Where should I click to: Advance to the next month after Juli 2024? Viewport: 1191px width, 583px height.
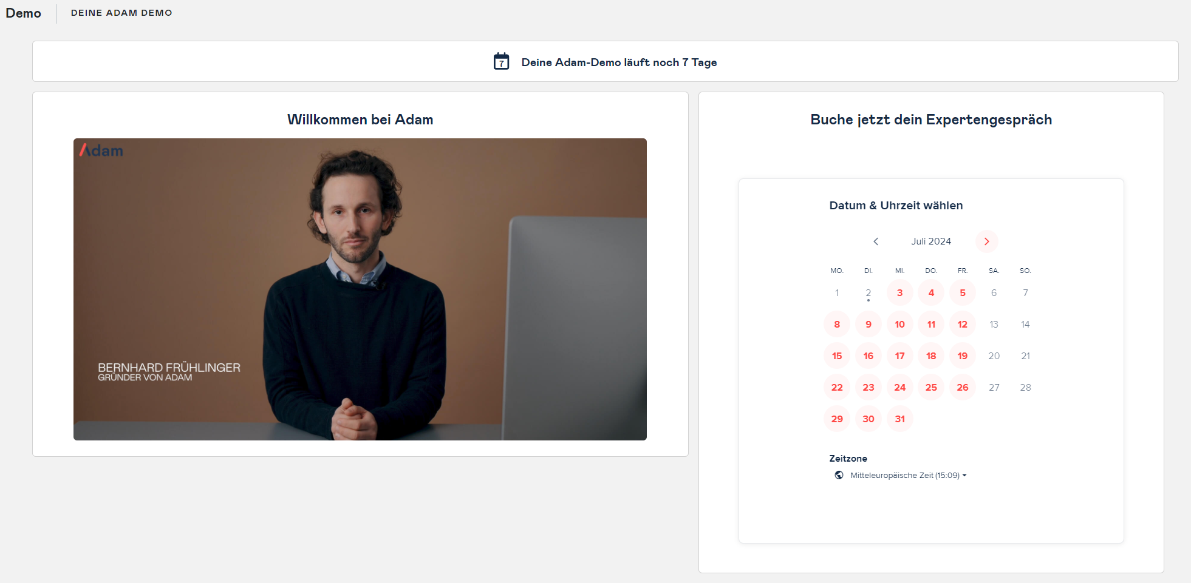coord(987,241)
